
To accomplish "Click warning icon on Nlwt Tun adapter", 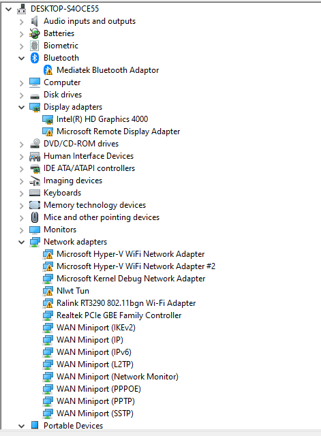I will click(48, 291).
